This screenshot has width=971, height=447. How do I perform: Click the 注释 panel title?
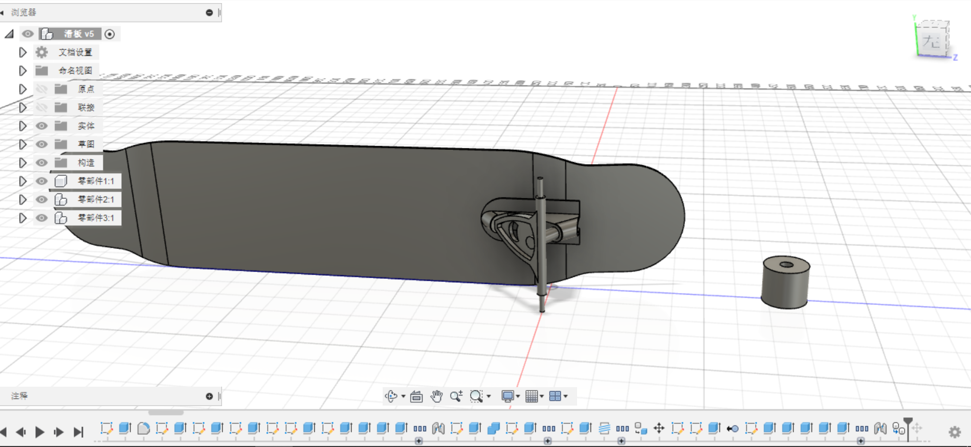pos(19,396)
